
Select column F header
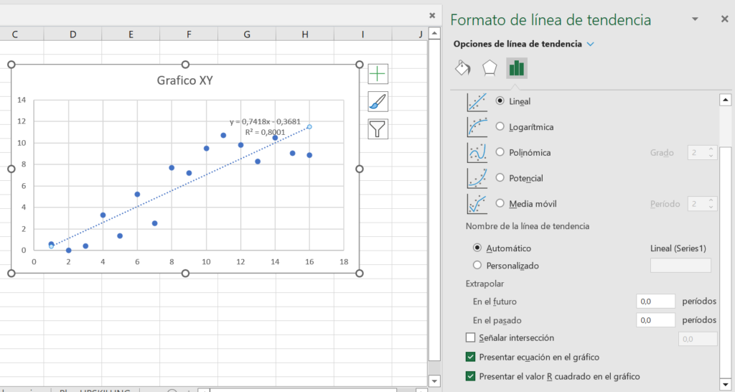189,34
